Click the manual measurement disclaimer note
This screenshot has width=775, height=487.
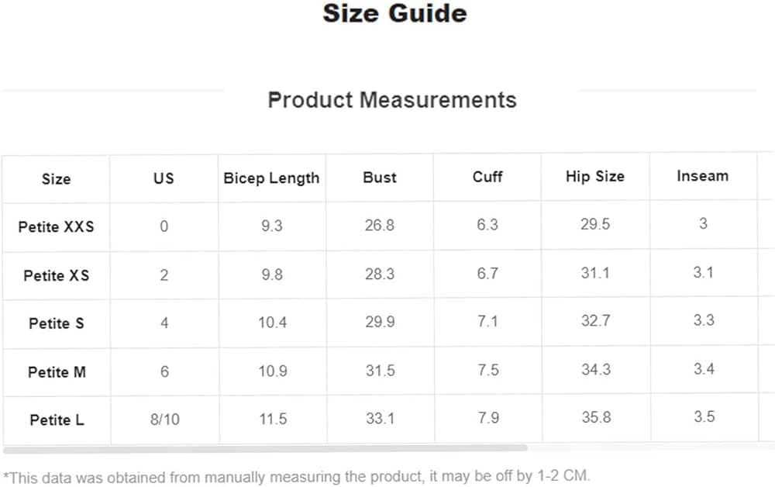click(297, 475)
